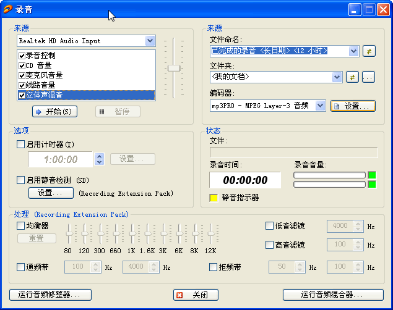Expand the Realtek HD Audio Input dropdown
393x310 pixels.
click(150, 41)
